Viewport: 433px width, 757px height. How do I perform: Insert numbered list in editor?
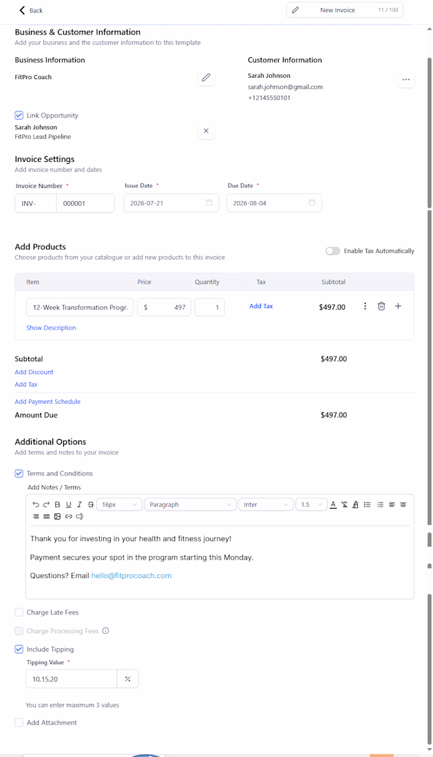(x=381, y=504)
